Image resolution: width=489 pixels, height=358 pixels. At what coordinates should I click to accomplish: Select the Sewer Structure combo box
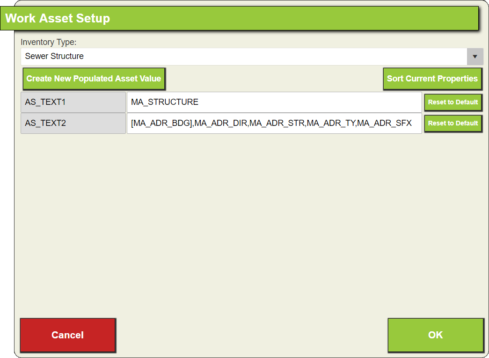(x=252, y=57)
